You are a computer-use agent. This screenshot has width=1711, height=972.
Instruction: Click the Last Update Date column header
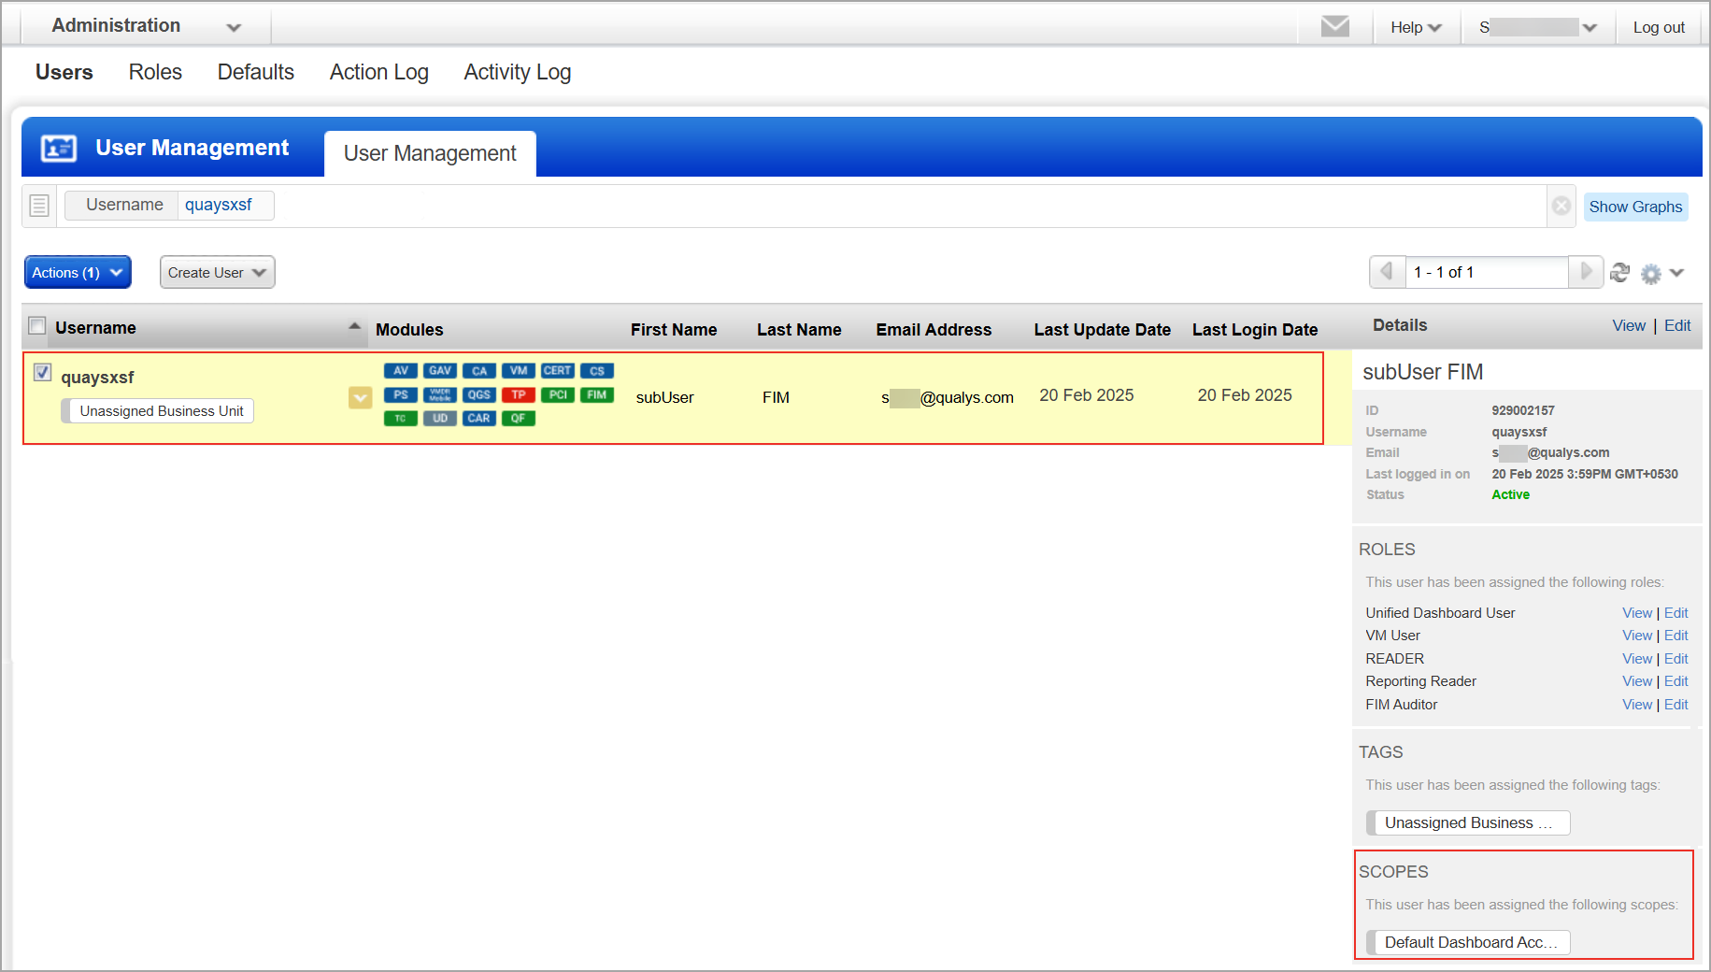pos(1102,329)
